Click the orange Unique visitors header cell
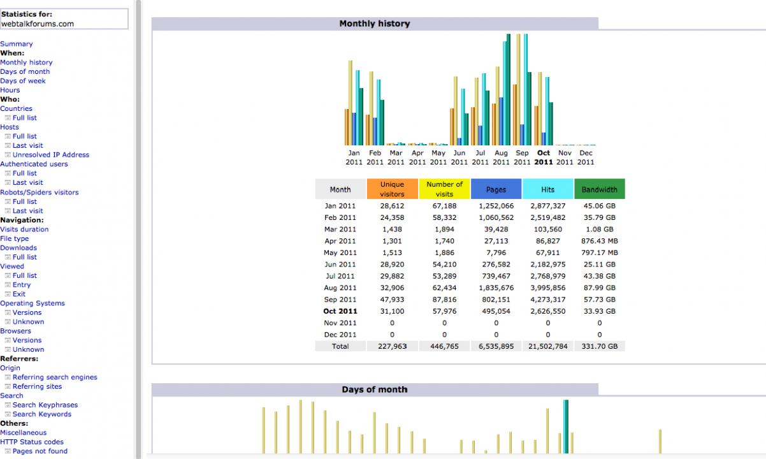Image resolution: width=766 pixels, height=459 pixels. [x=392, y=189]
